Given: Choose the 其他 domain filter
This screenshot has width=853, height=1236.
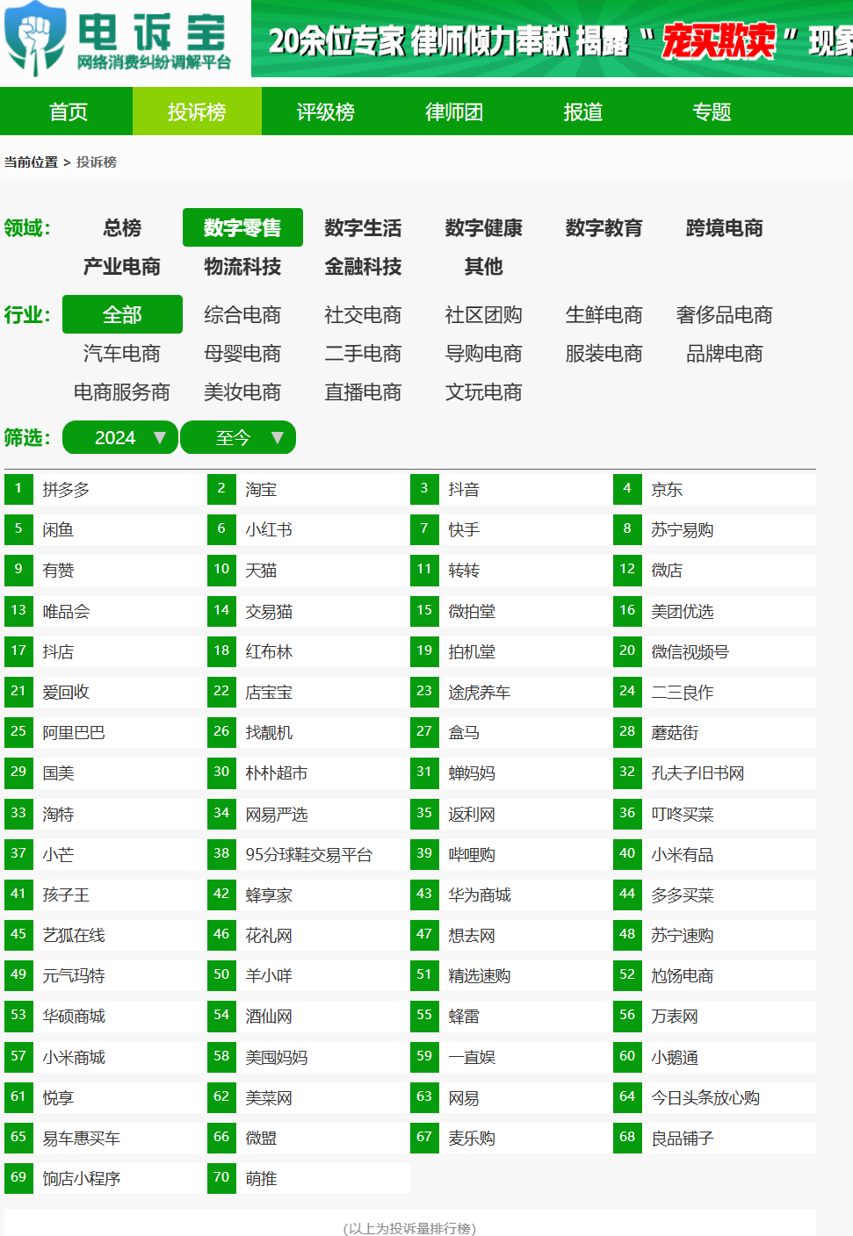Looking at the screenshot, I should (x=484, y=267).
